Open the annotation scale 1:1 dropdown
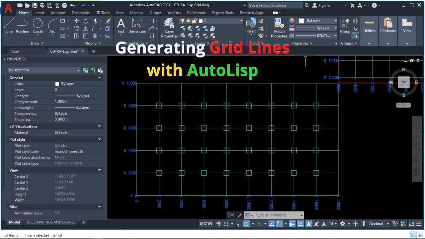The image size is (425, 239). tap(333, 224)
